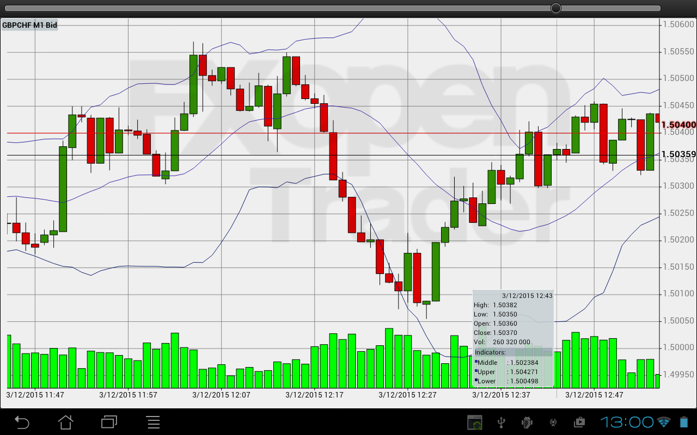
Task: Tap the 3/12/2015 11:57 time label
Action: [x=129, y=395]
